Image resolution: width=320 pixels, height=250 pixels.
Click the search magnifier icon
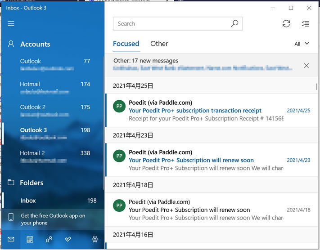[x=234, y=23]
